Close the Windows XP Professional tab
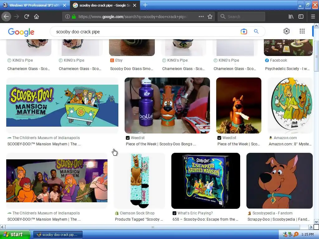 click(64, 5)
